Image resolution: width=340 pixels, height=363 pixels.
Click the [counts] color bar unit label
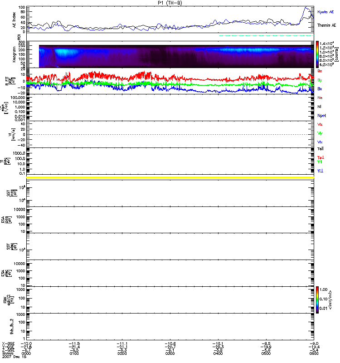[x=336, y=54]
